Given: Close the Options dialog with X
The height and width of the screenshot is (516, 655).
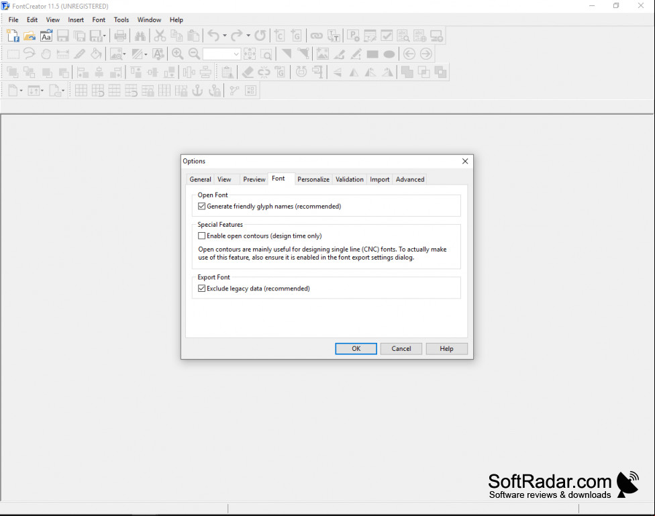Looking at the screenshot, I should 465,161.
